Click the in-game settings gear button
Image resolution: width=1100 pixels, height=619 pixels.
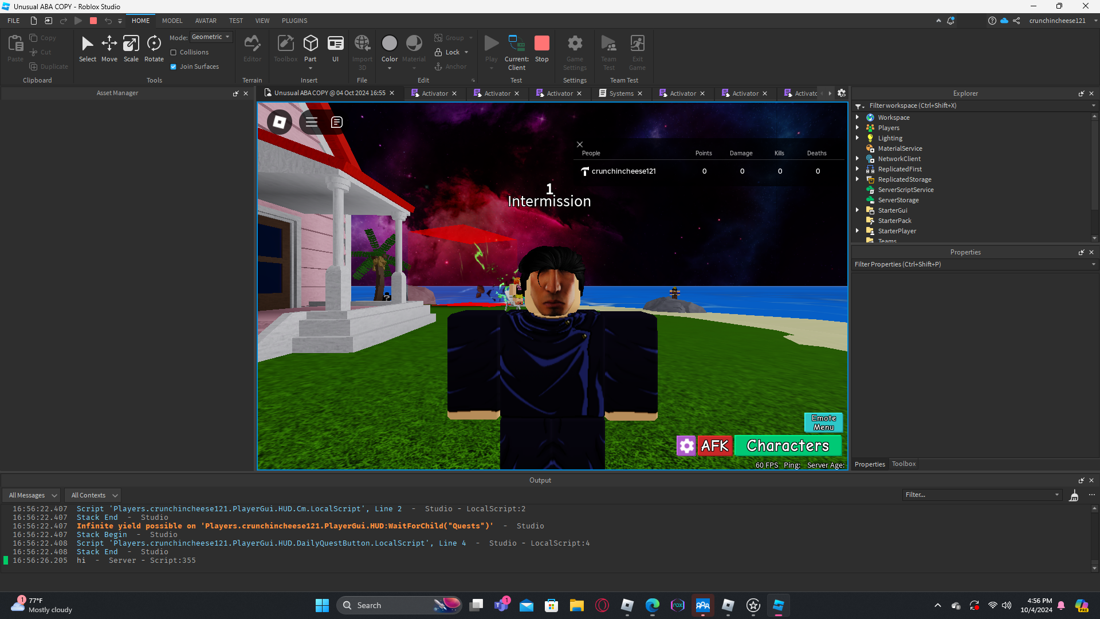coord(686,446)
